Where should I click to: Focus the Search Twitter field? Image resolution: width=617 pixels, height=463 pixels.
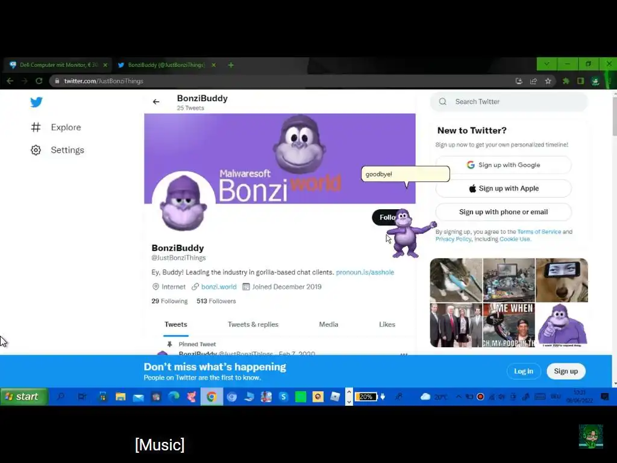[x=509, y=101]
